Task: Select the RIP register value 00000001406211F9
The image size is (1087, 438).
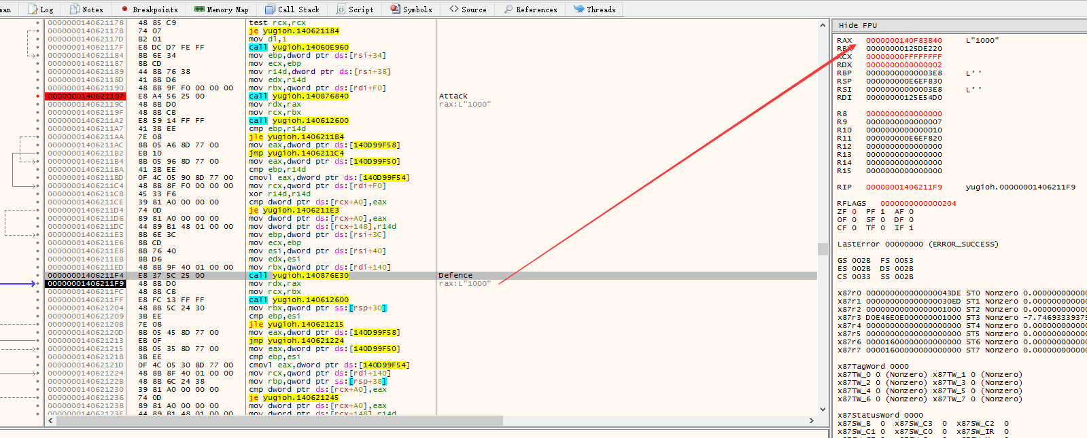Action: (904, 187)
